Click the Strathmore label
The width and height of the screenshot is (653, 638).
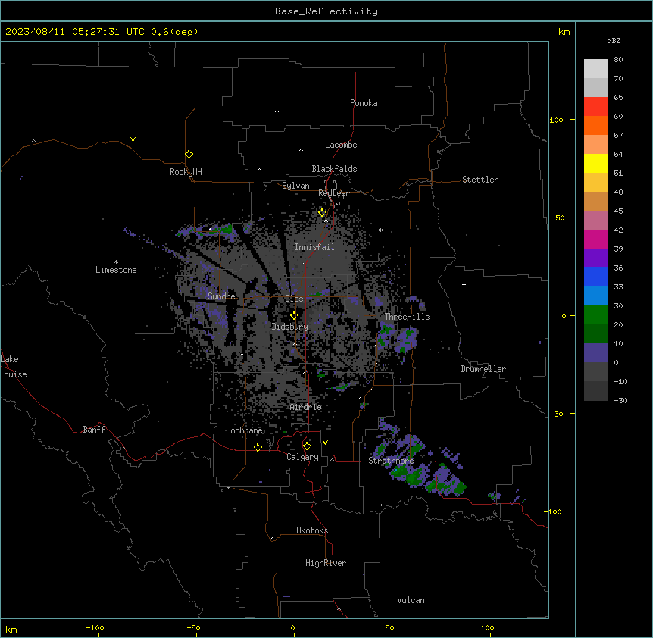click(x=391, y=461)
